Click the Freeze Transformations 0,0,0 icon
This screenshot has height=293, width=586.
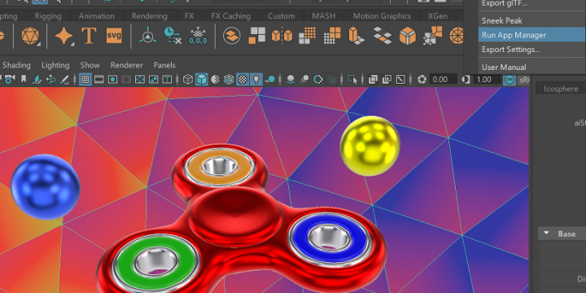click(198, 36)
